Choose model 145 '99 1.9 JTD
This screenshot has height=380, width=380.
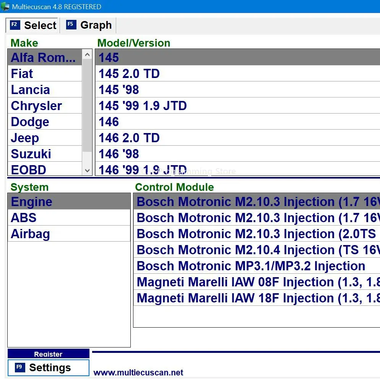click(237, 106)
